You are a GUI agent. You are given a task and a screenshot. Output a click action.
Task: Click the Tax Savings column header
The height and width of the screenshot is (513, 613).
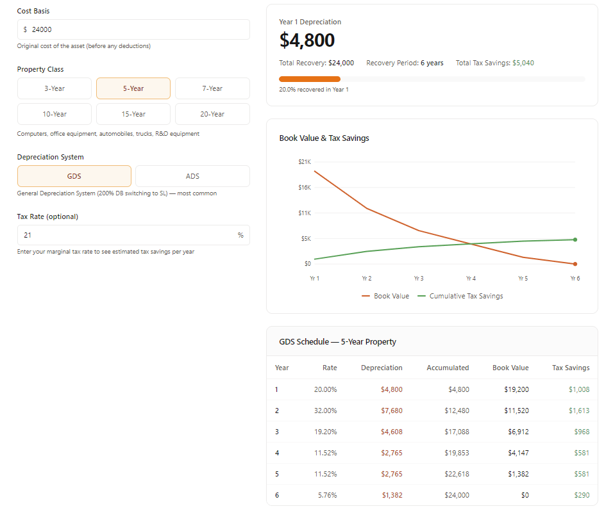[x=571, y=368]
